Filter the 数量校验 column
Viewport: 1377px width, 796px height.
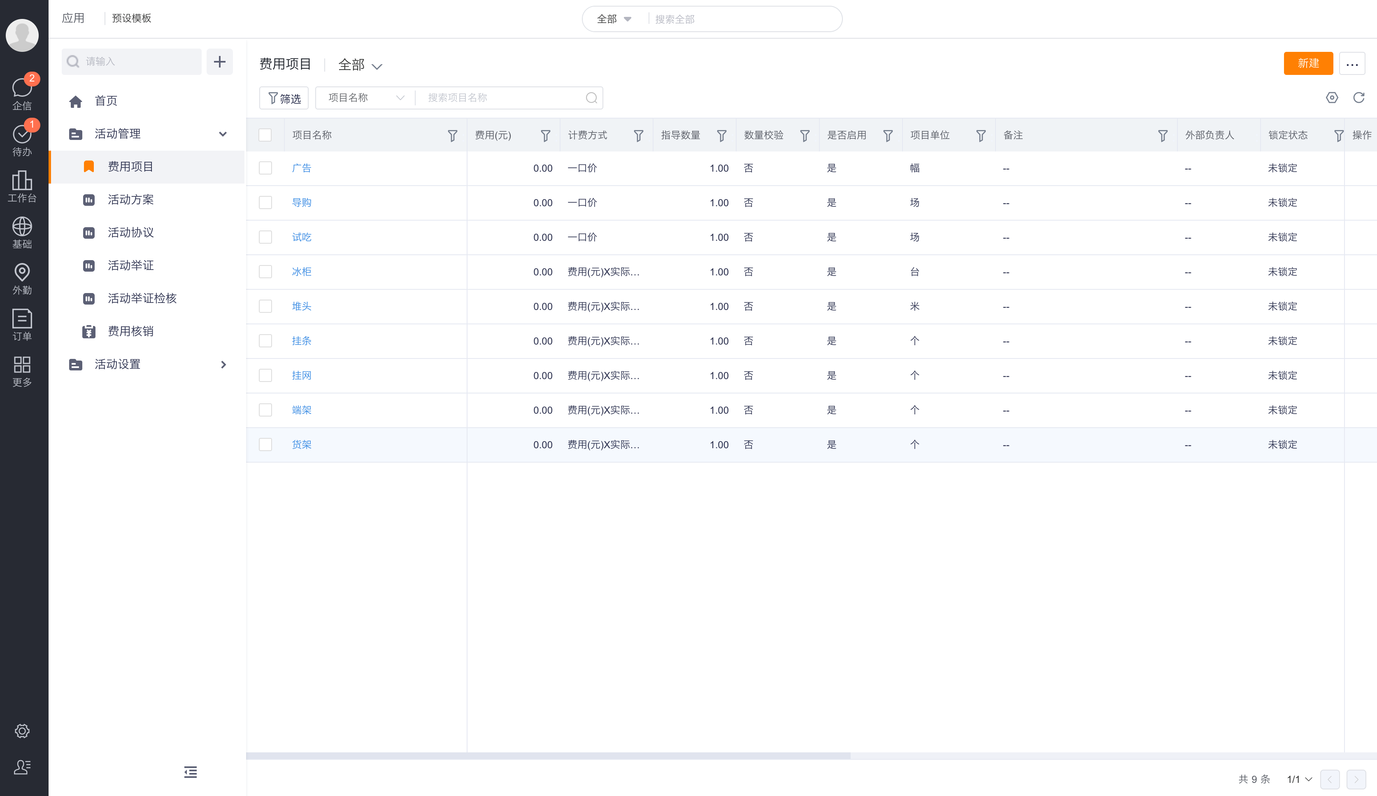(804, 135)
